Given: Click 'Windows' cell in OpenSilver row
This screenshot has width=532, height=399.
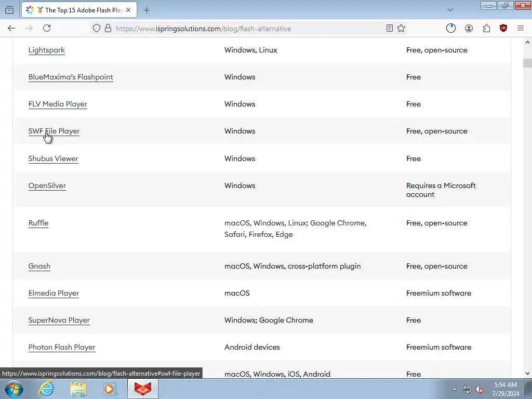Looking at the screenshot, I should pyautogui.click(x=240, y=185).
